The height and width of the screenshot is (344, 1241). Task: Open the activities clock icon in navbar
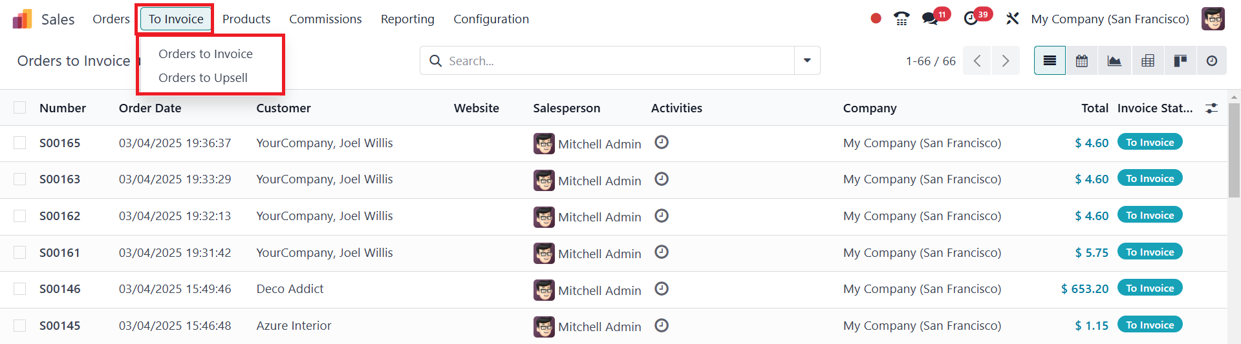(x=971, y=19)
